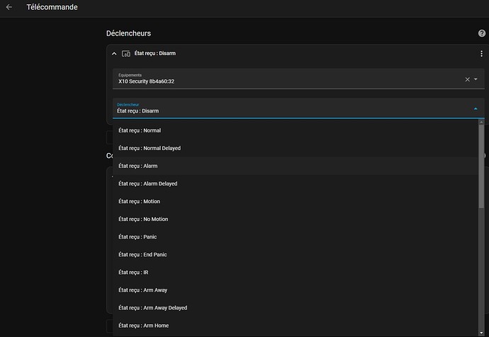
Task: Choose État reçu : IR option
Action: pos(133,273)
